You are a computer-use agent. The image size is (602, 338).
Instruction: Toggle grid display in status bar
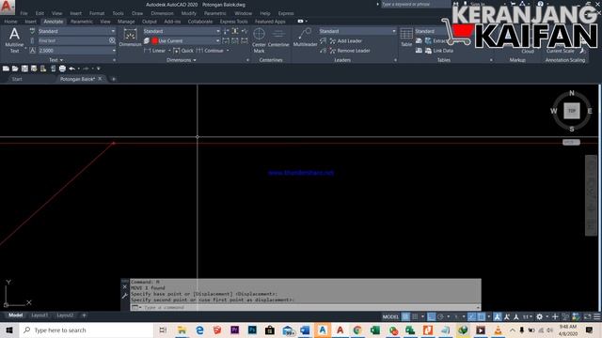click(405, 316)
